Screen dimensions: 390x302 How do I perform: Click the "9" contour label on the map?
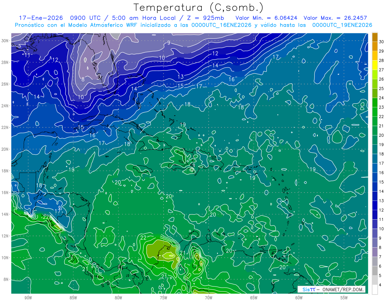pos(169,43)
